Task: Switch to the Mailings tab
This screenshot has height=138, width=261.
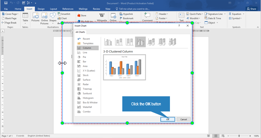Action: 83,9
